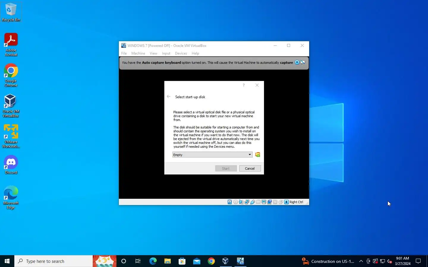Open the Windows Start menu
The height and width of the screenshot is (267, 428).
click(7, 261)
